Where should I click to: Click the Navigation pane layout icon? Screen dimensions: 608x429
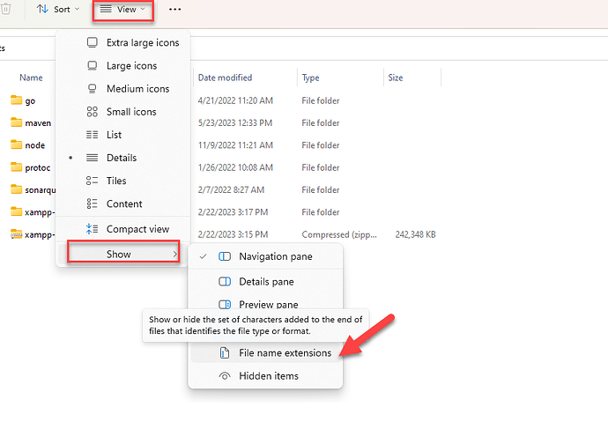pos(225,256)
